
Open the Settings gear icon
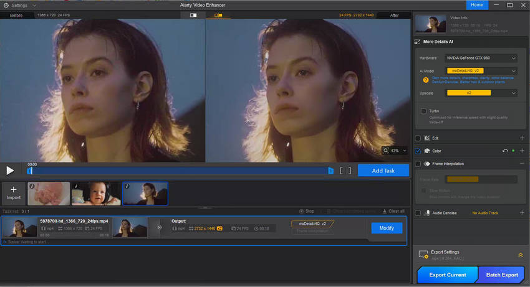(6, 6)
